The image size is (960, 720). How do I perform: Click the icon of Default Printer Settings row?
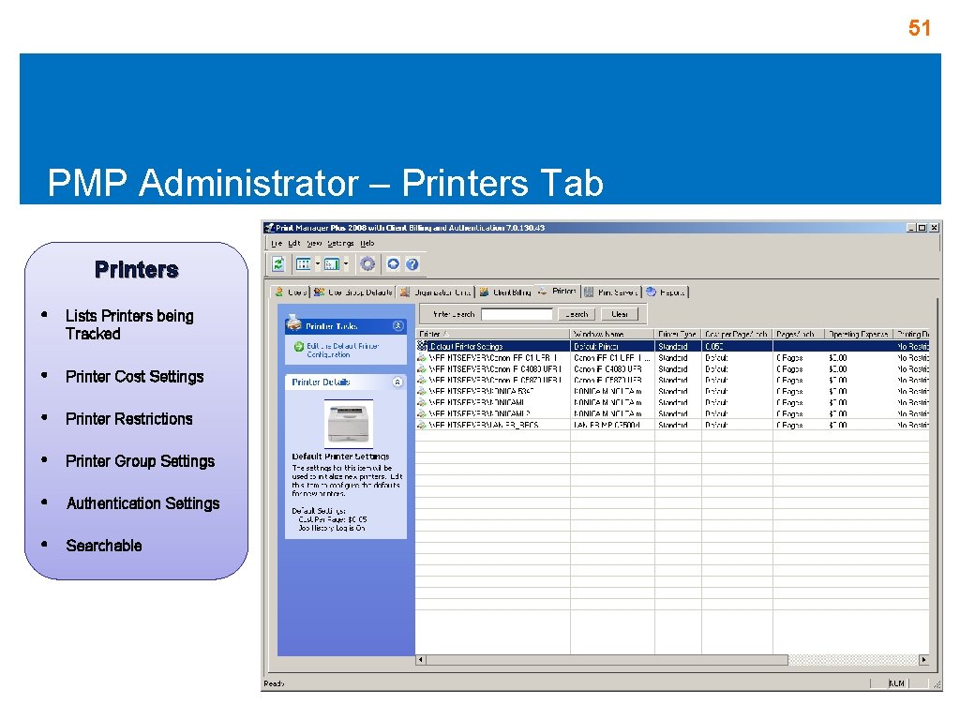[x=422, y=347]
